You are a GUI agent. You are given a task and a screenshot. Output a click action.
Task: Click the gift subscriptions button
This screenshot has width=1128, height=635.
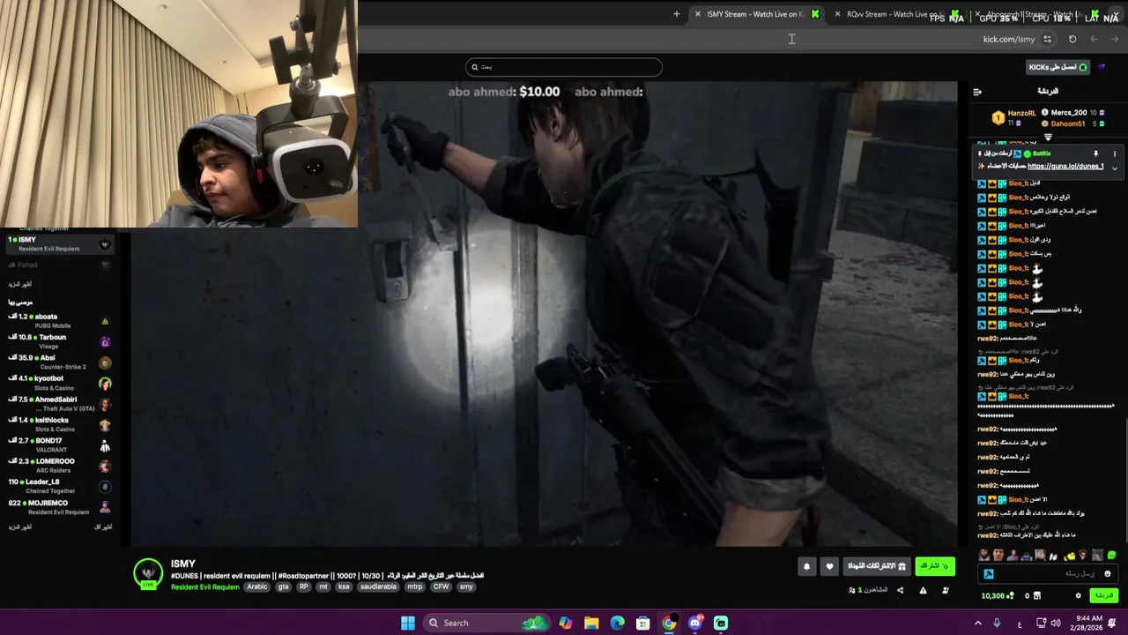877,566
